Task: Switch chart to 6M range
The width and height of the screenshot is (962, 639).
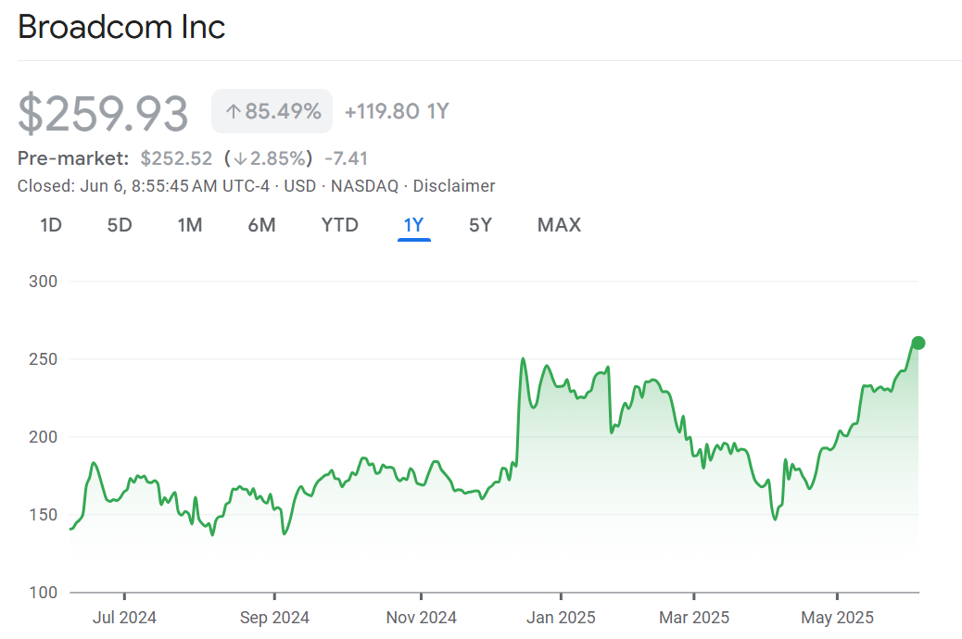Action: point(261,225)
